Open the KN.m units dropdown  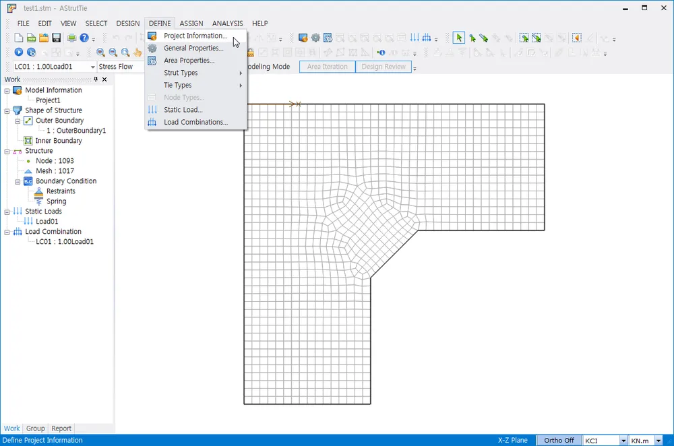click(658, 441)
